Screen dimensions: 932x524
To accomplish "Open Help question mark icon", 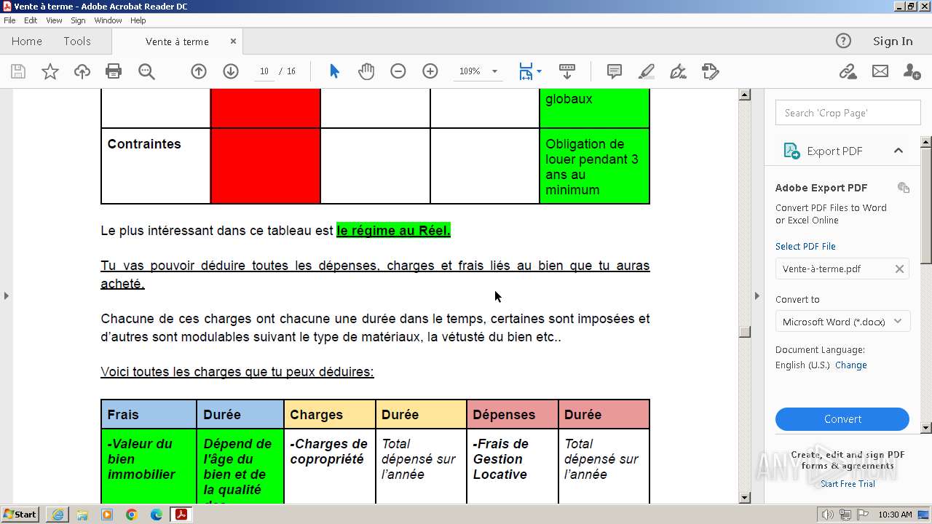I will [843, 41].
